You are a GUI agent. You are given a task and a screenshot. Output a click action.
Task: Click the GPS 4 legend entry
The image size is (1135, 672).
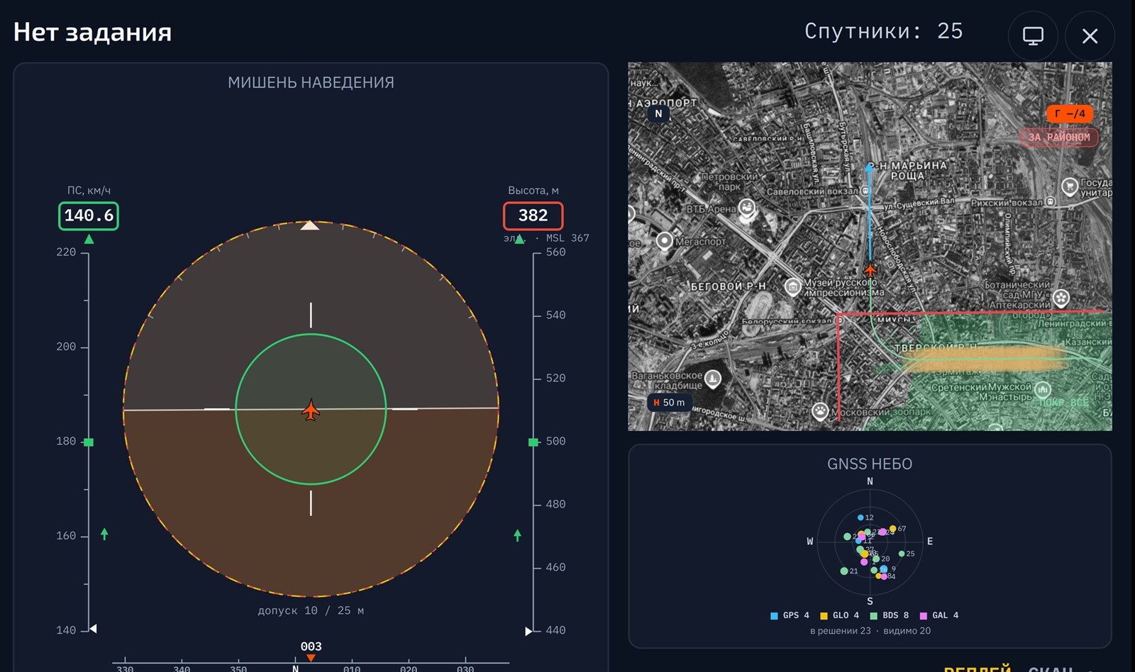coord(790,615)
